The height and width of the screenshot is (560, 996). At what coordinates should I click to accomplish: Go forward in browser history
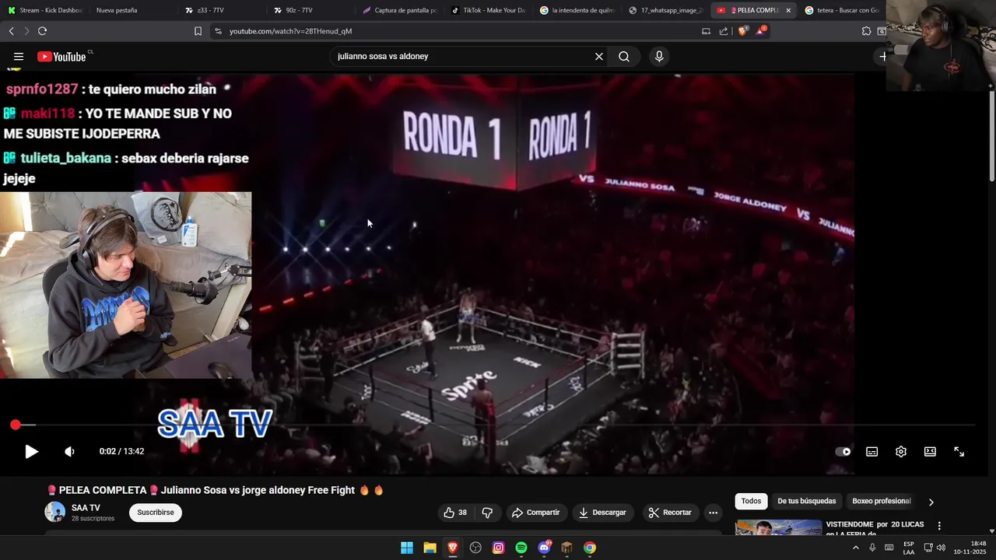click(26, 31)
